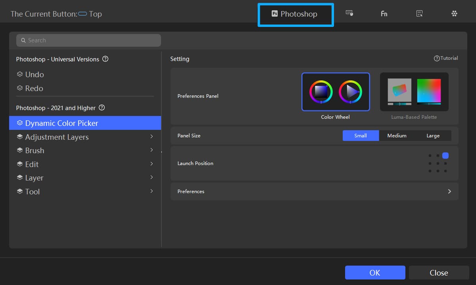The height and width of the screenshot is (285, 476).
Task: Show help for Photoshop Universal Versions
Action: pyautogui.click(x=106, y=59)
